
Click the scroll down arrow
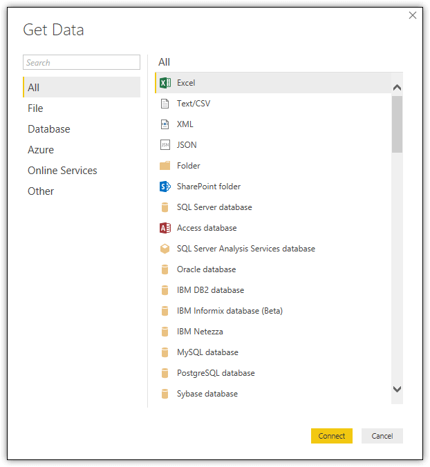pyautogui.click(x=397, y=389)
